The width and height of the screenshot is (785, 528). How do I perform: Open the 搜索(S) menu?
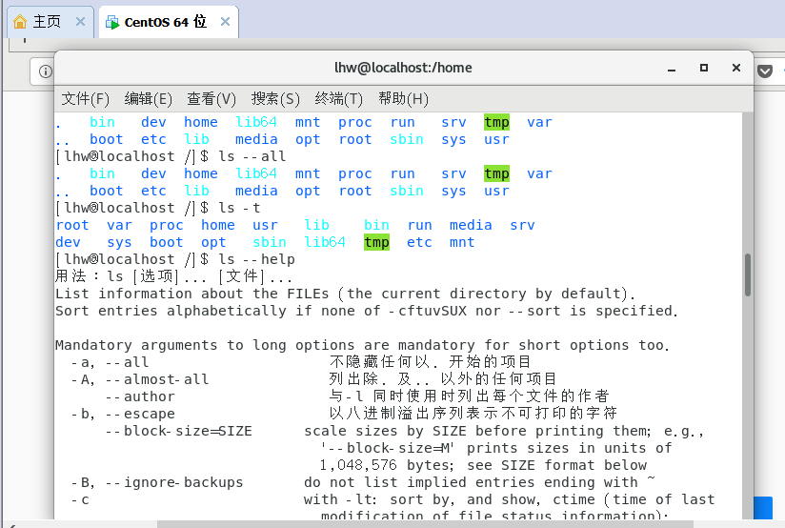click(275, 99)
